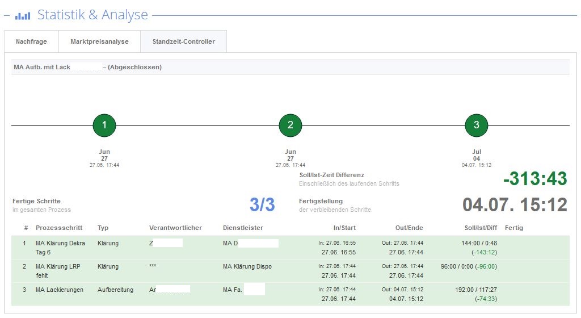This screenshot has height=318, width=581.
Task: Click the In/Start column header
Action: 344,228
